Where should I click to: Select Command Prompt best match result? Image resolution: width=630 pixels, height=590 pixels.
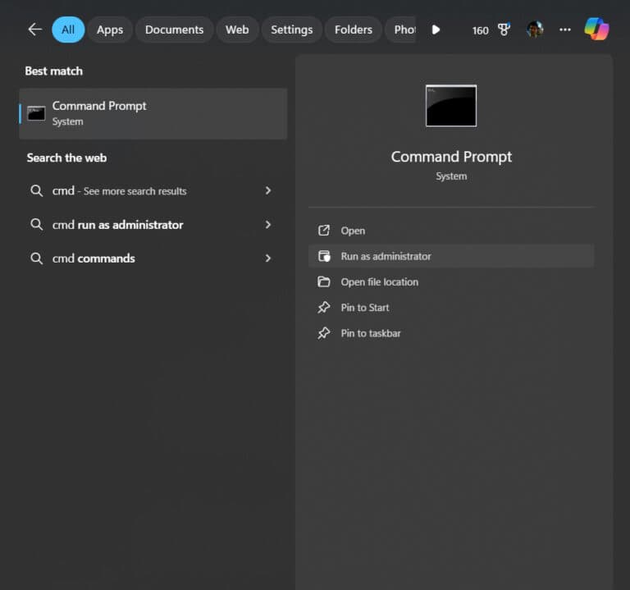point(153,113)
